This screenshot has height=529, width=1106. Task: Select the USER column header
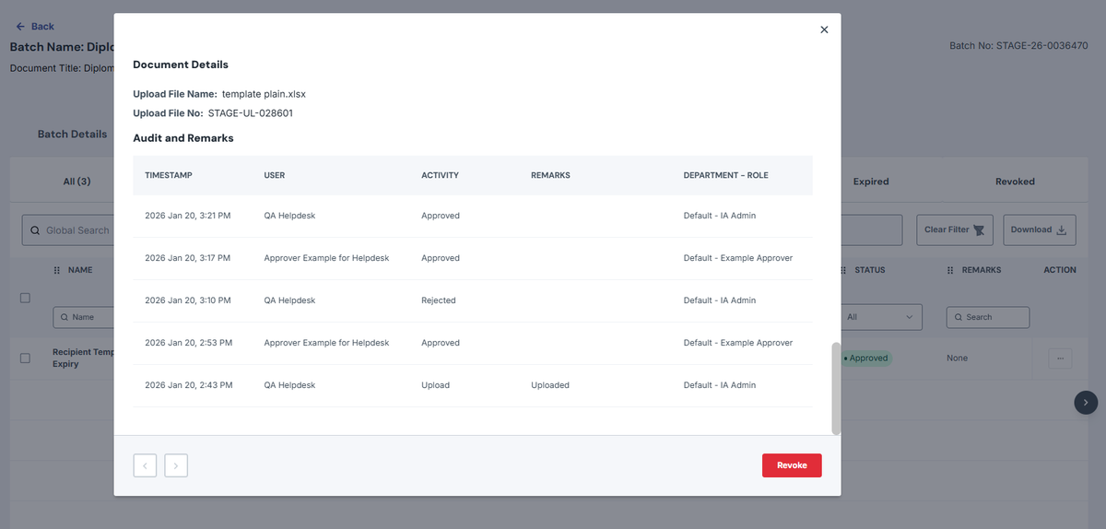[275, 175]
